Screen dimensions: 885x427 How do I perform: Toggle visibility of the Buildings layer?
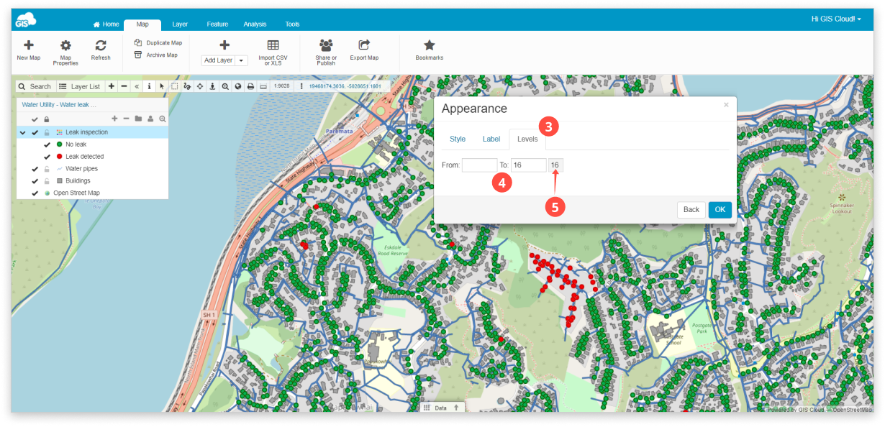[35, 180]
